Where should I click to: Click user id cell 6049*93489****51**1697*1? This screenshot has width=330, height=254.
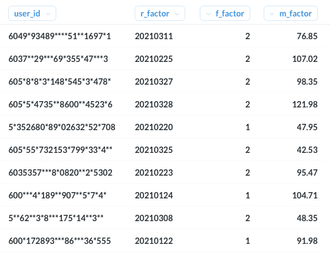(x=59, y=36)
